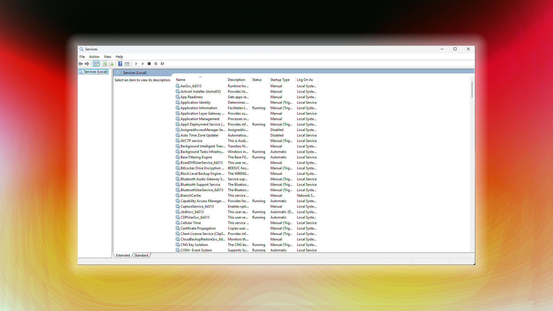The image size is (553, 311).
Task: Select the Background Intelligent Transfer service row
Action: click(203, 146)
